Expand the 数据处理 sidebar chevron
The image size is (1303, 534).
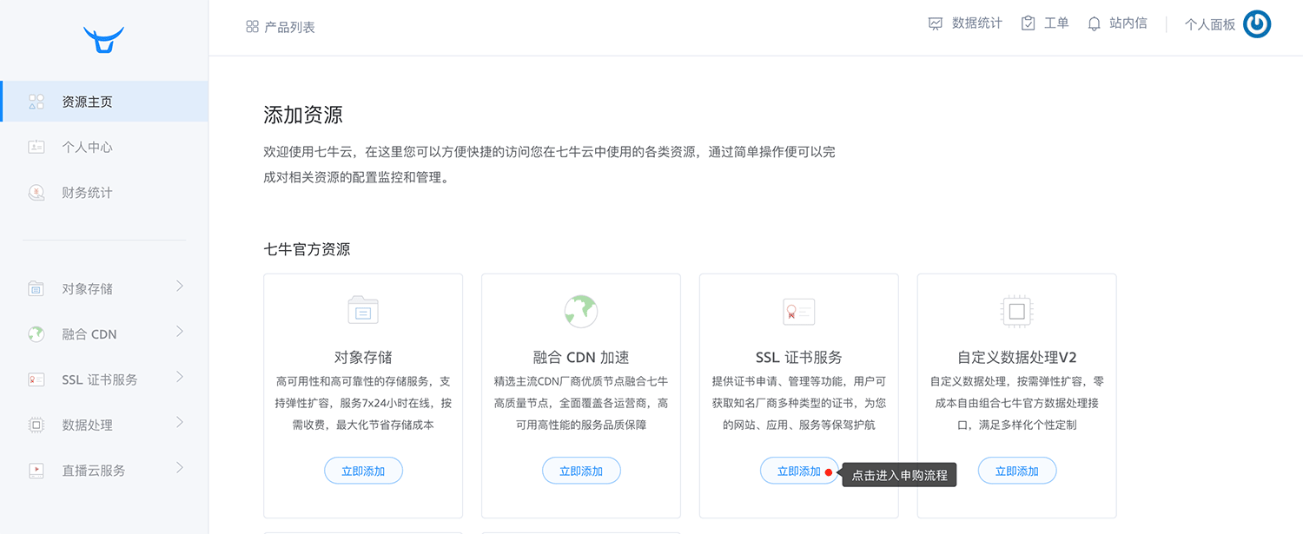[x=180, y=422]
